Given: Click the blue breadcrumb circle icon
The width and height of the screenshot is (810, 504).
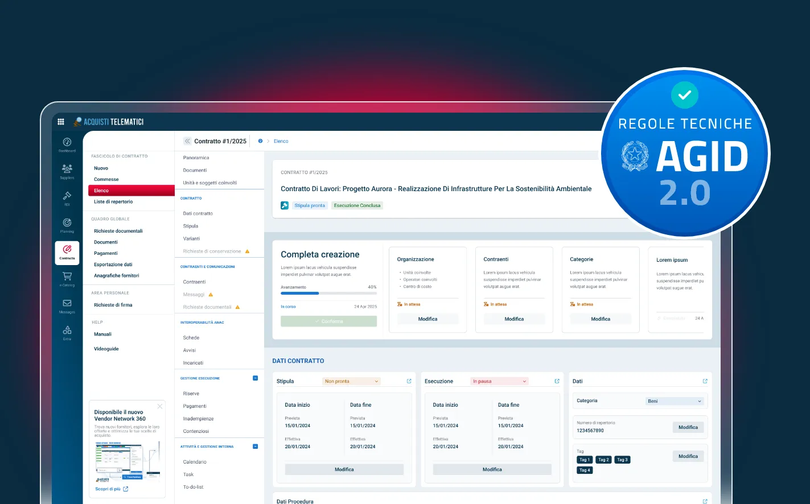Looking at the screenshot, I should (x=260, y=141).
